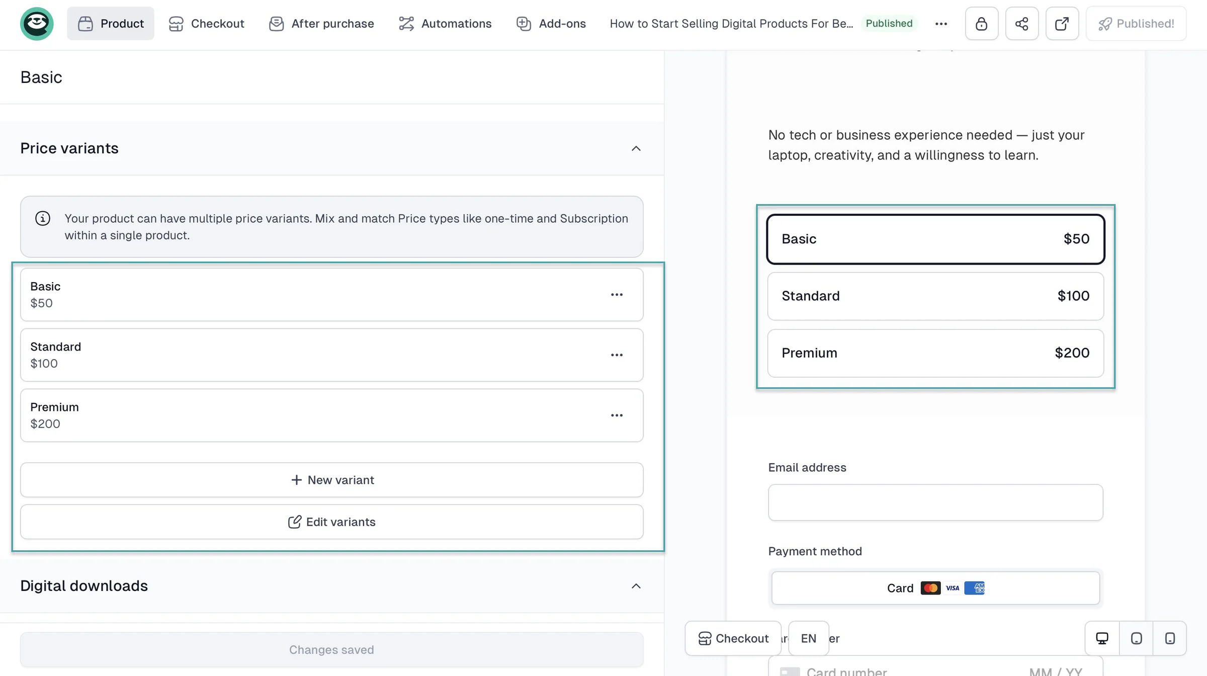Open the lock icon button in header
Screen dimensions: 1207x676
[x=981, y=24]
